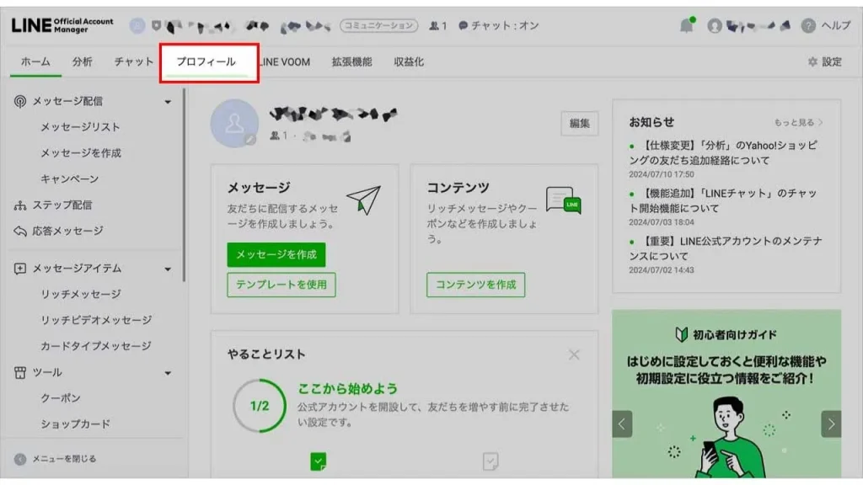Open 応答メッセージ via its reply icon
The height and width of the screenshot is (485, 863).
pyautogui.click(x=20, y=230)
